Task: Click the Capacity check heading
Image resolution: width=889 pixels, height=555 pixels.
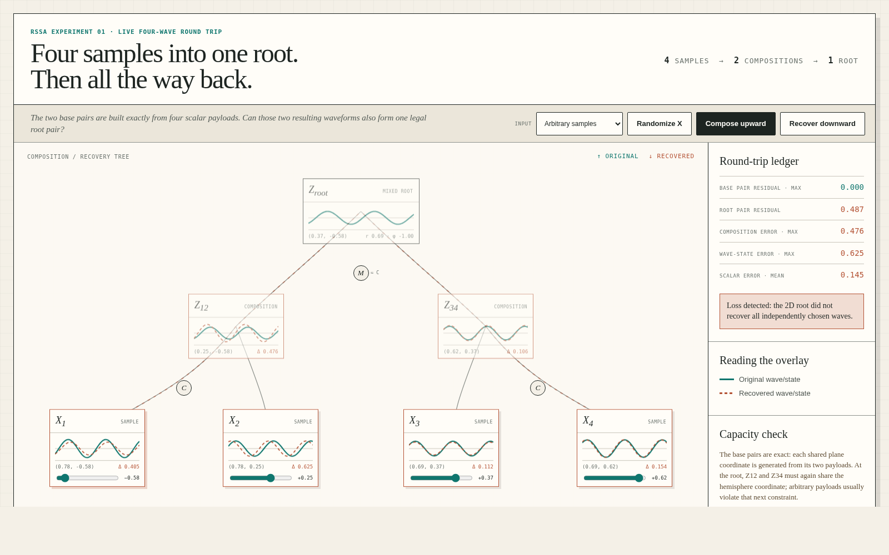Action: point(753,435)
